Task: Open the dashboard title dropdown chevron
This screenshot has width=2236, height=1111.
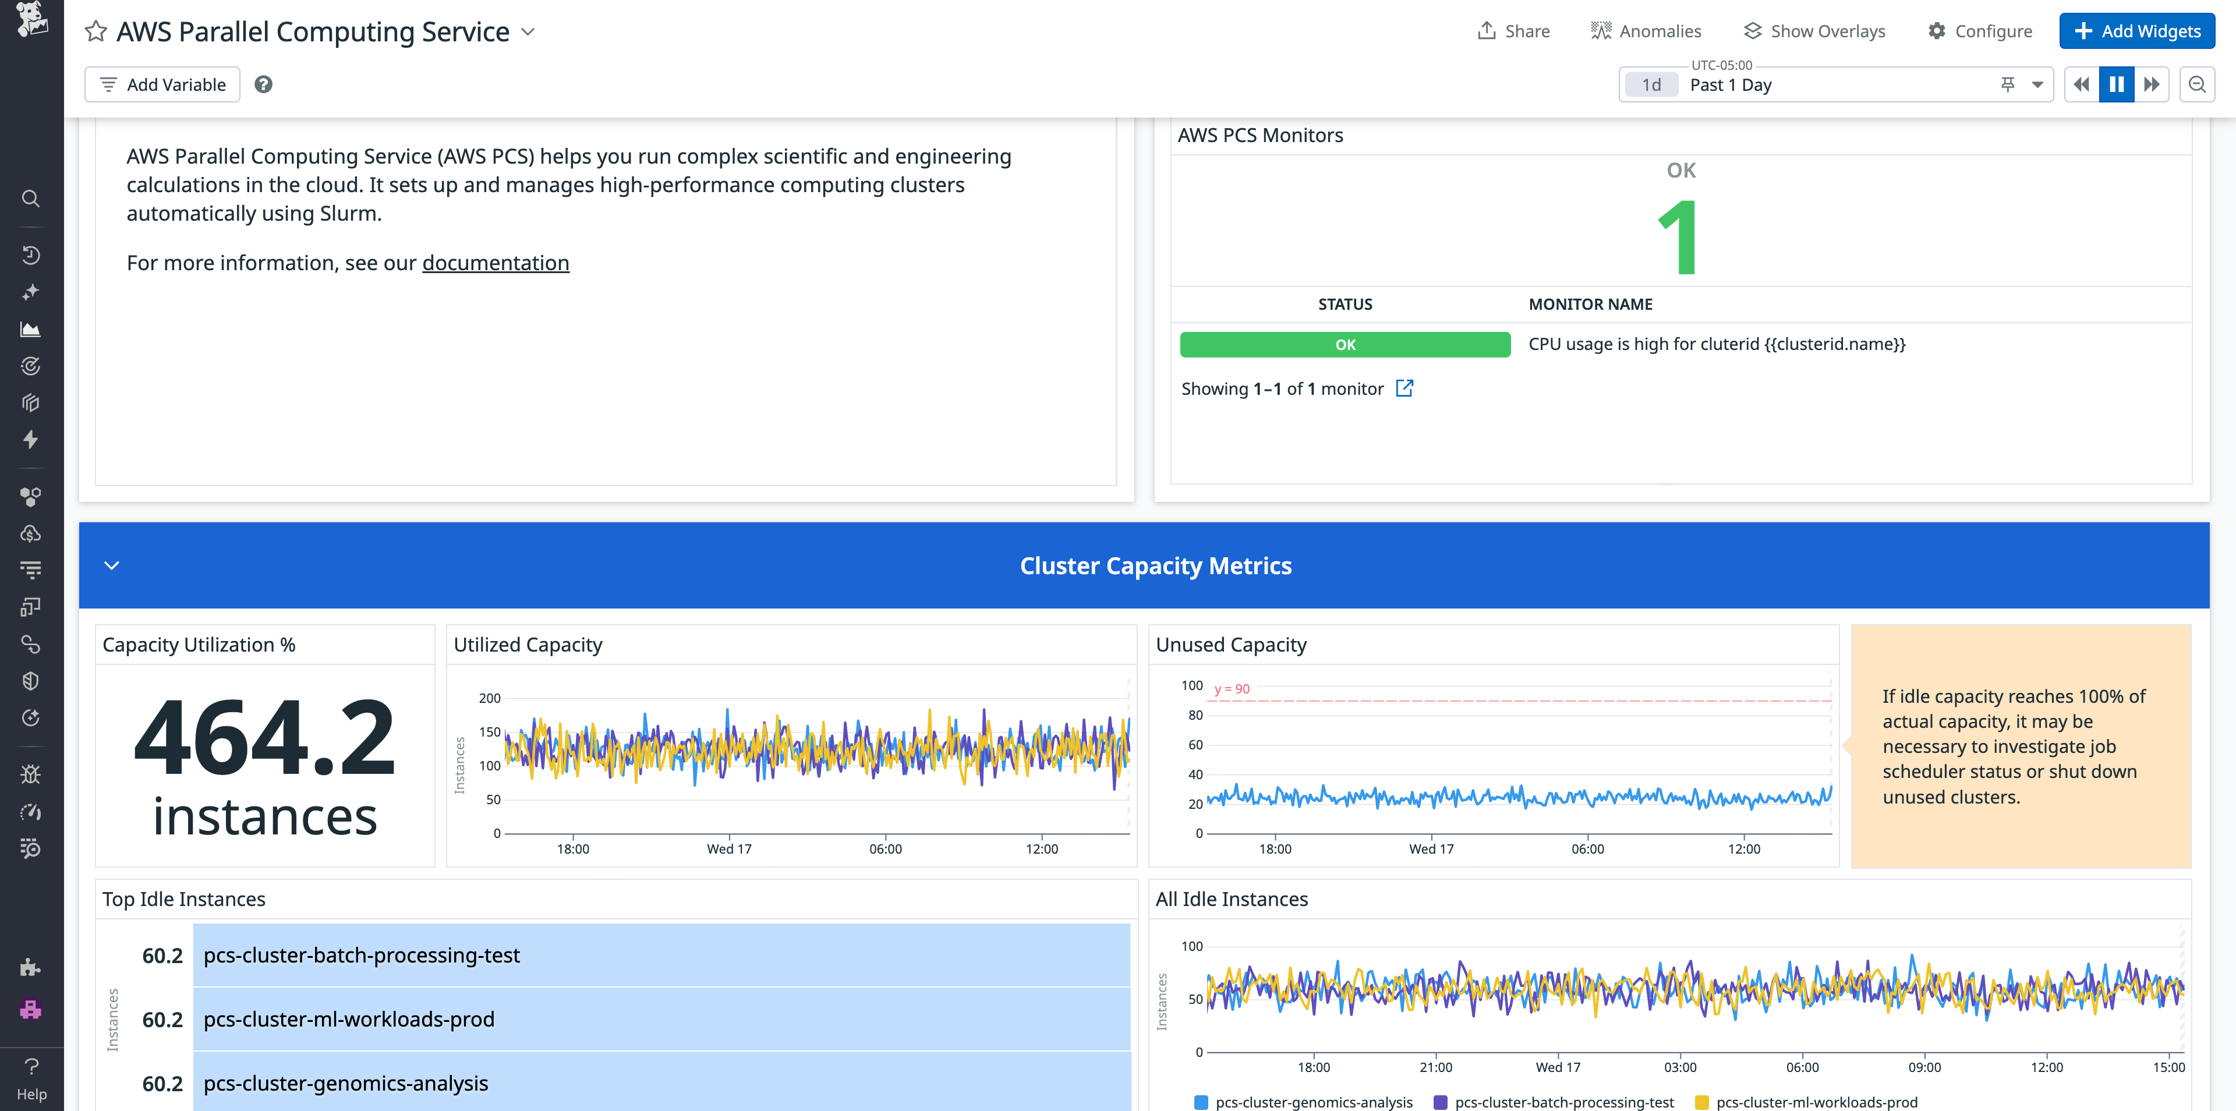Action: point(528,31)
